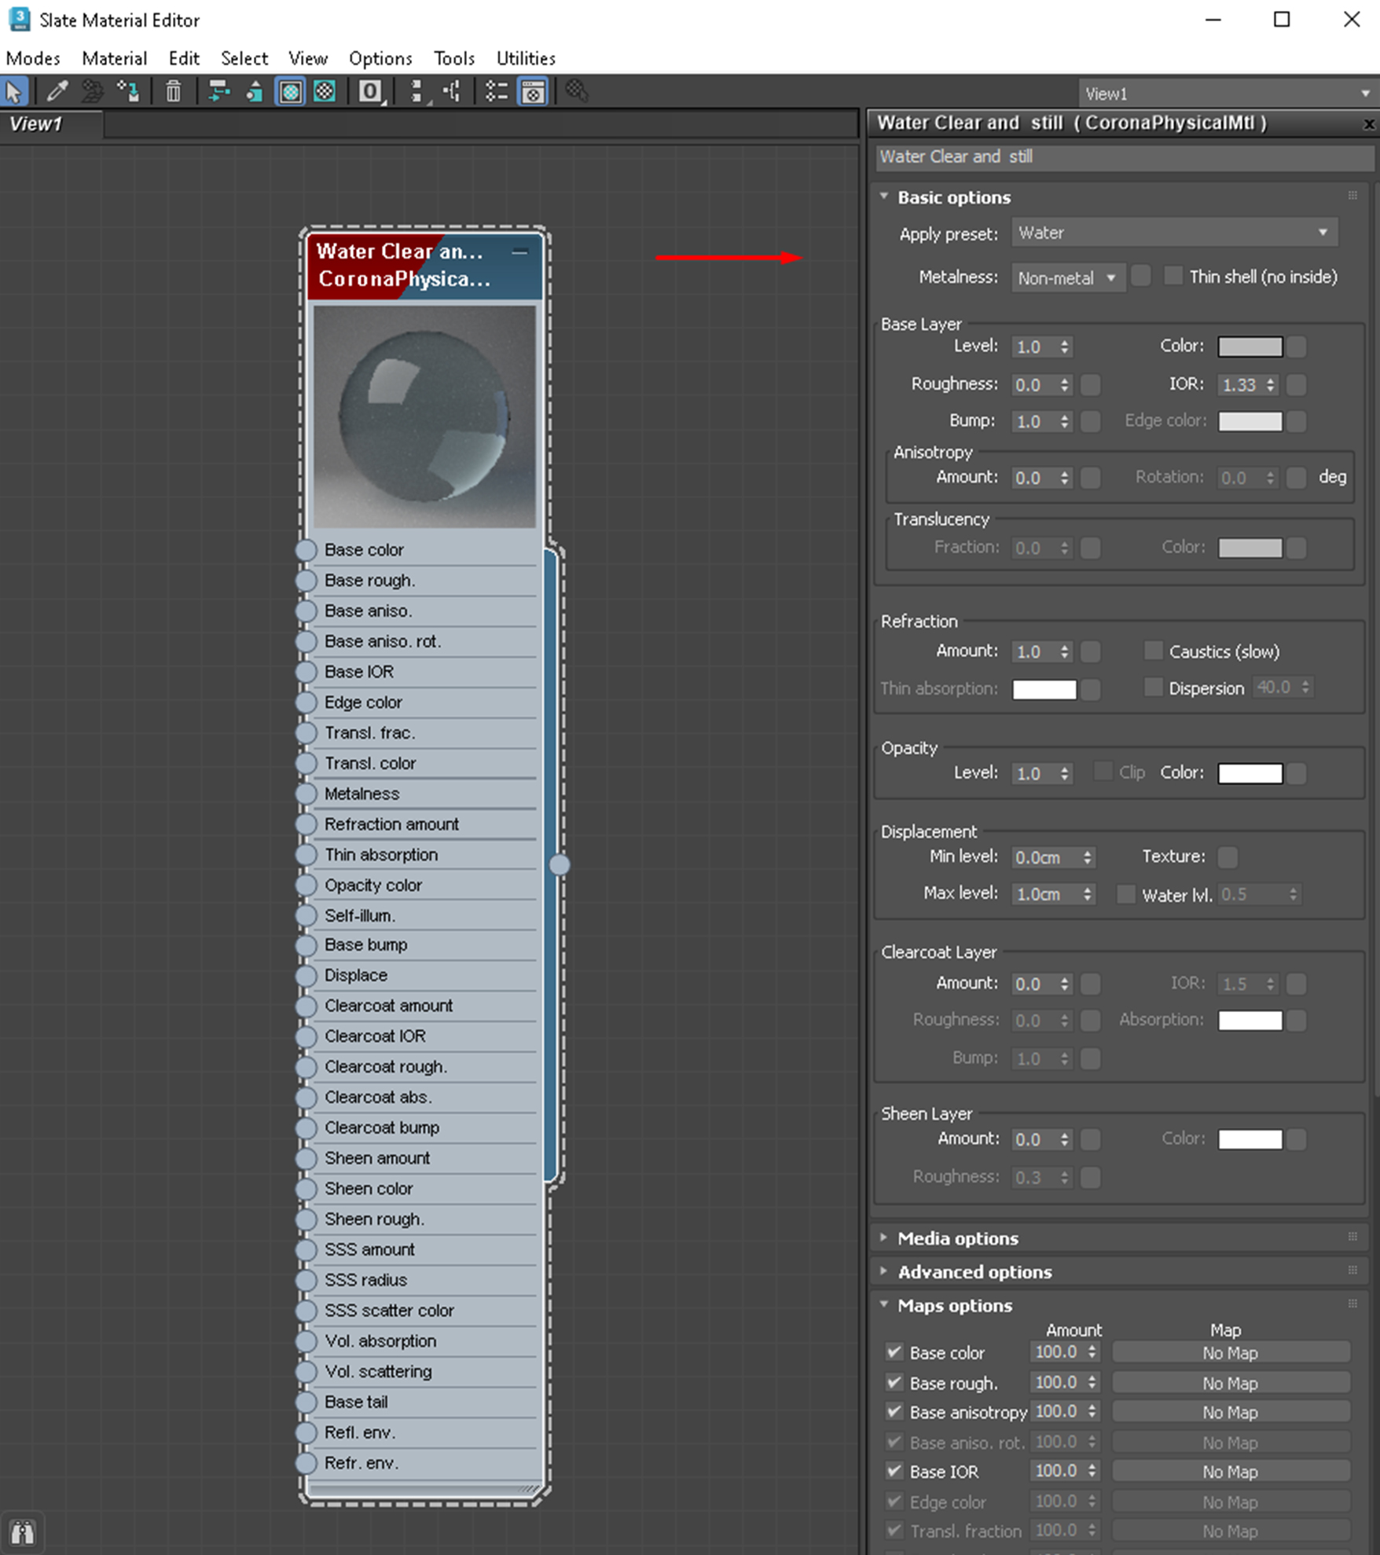The height and width of the screenshot is (1555, 1380).
Task: Open Material menu
Action: pyautogui.click(x=115, y=58)
